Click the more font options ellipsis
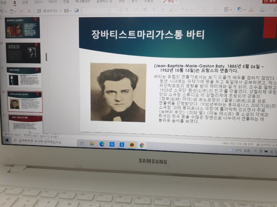Image resolution: width=277 pixels, height=207 pixels. [193, 10]
